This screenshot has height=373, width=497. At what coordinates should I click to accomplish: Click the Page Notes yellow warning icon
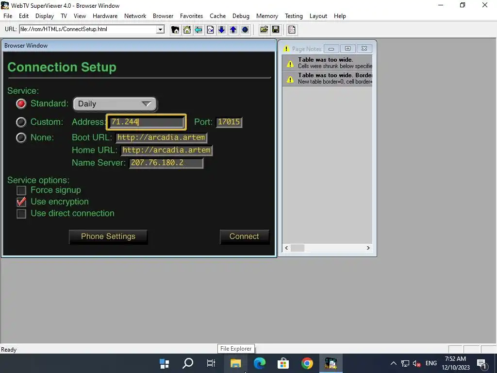click(286, 49)
